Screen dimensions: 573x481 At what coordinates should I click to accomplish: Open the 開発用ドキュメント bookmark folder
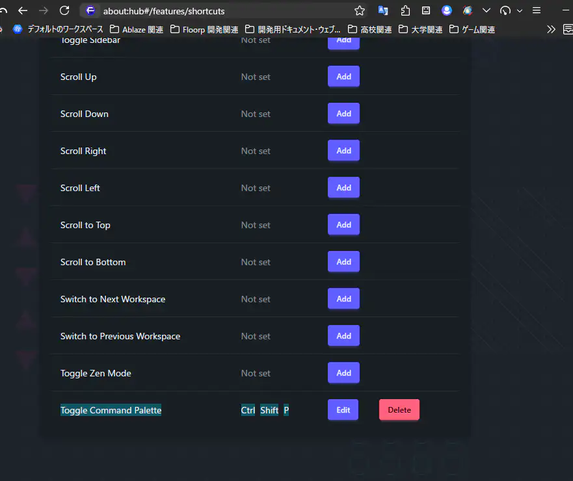click(x=293, y=30)
